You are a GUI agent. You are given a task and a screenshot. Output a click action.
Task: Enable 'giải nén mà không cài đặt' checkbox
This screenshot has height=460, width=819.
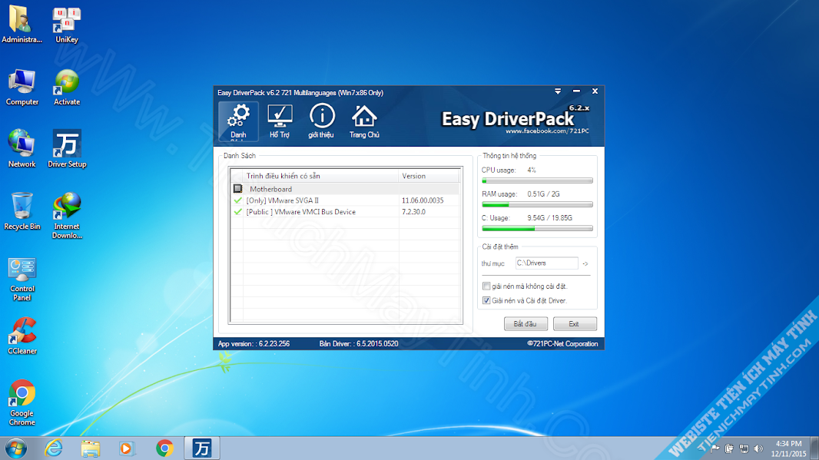click(486, 286)
